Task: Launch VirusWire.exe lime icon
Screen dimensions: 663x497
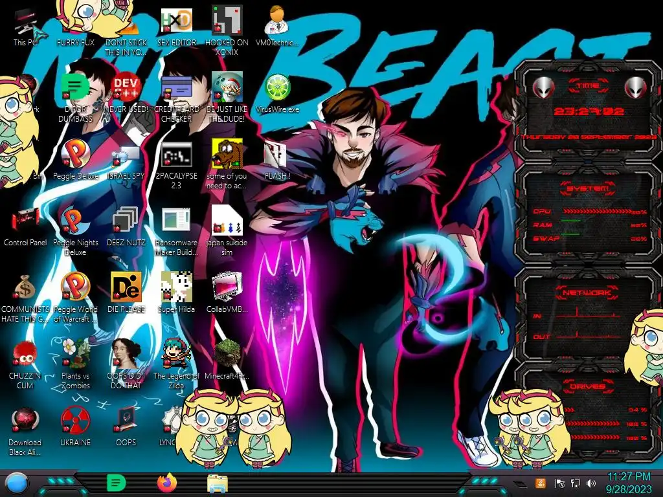Action: [277, 93]
